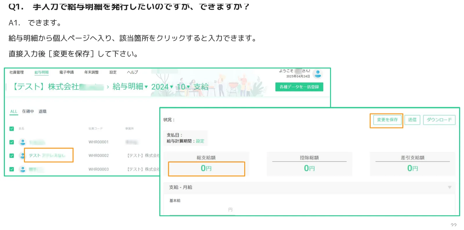Click the 氏名 column header

[21, 128]
